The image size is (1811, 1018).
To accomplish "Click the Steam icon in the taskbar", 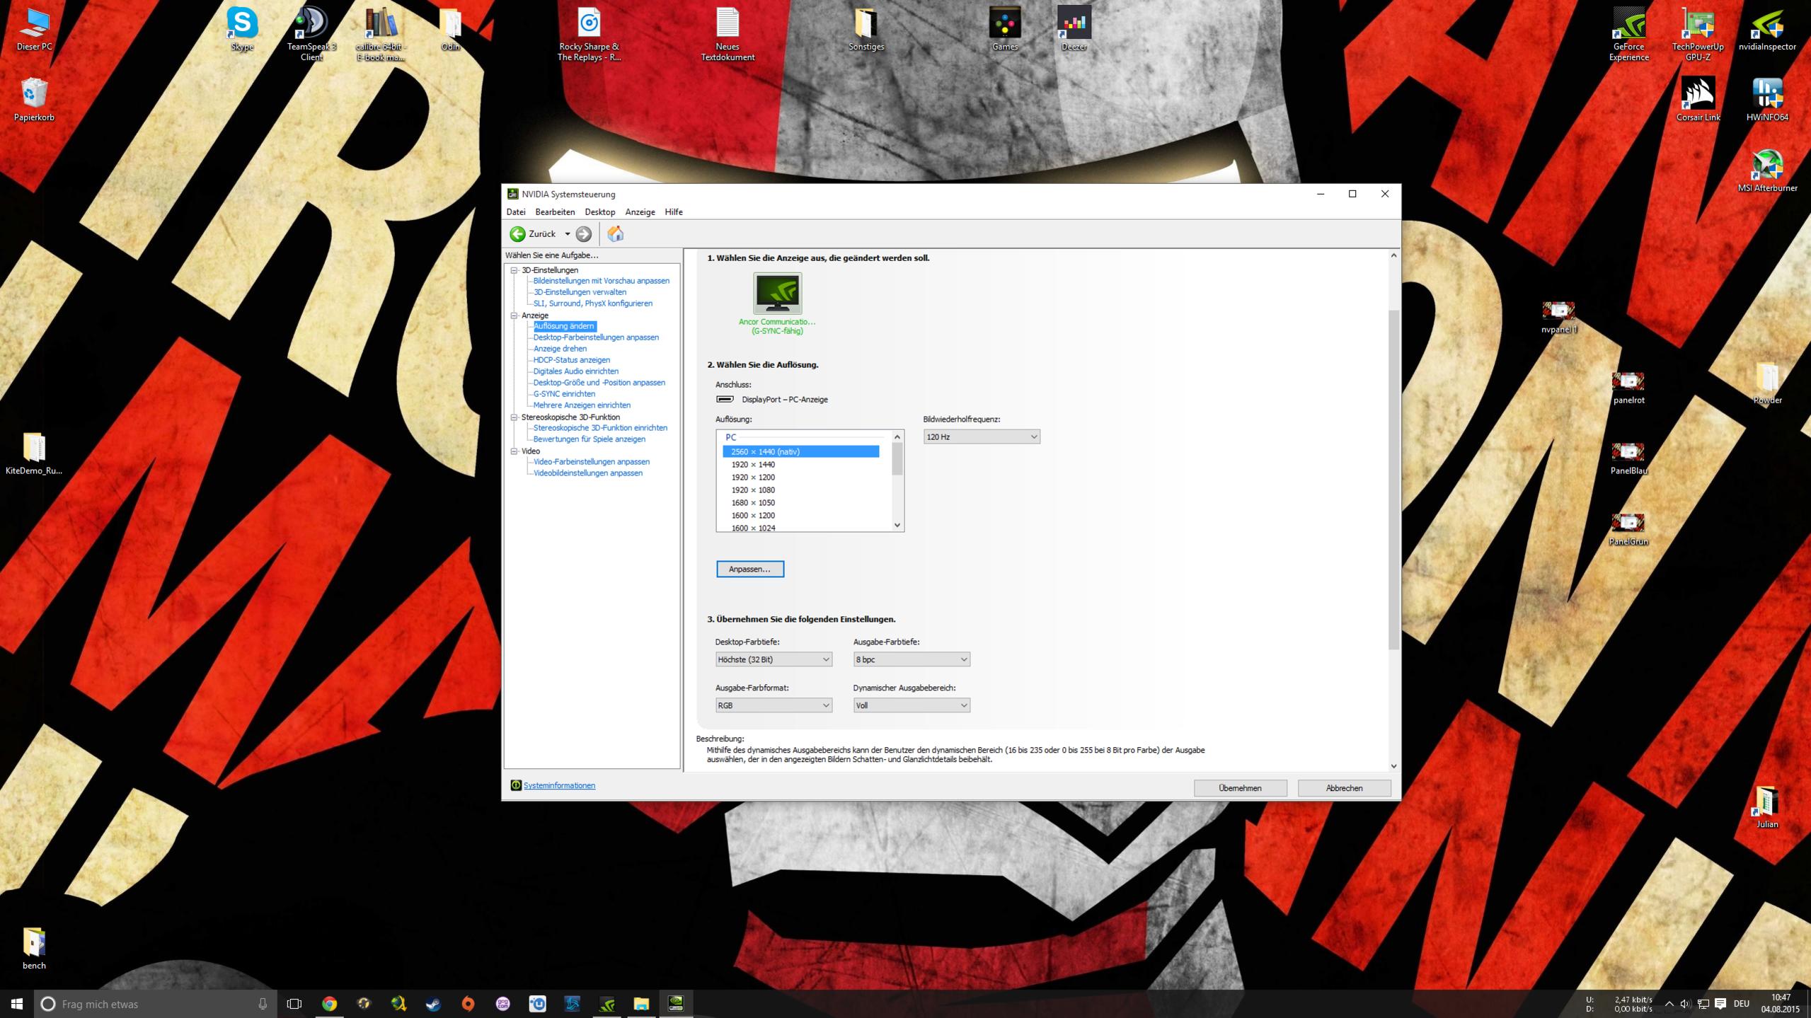I will tap(433, 1003).
